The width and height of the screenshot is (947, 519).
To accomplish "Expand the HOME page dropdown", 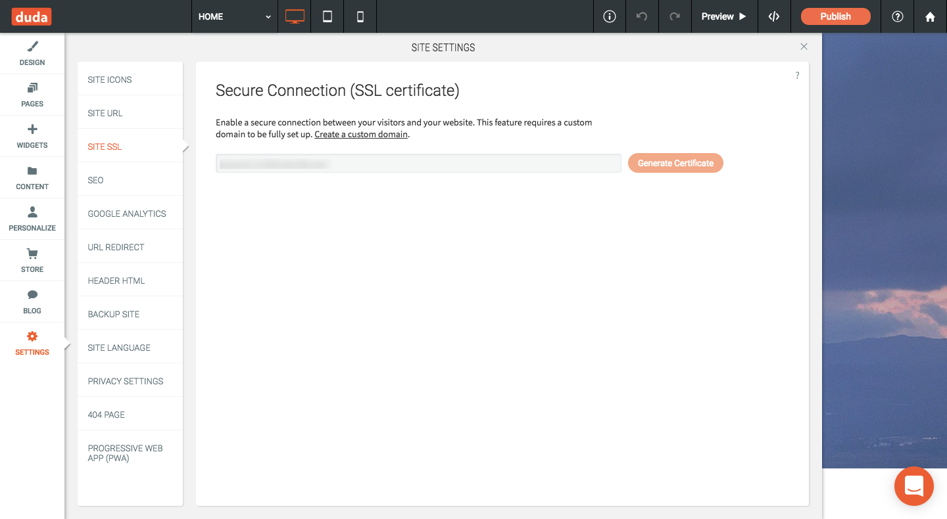I will tap(234, 16).
